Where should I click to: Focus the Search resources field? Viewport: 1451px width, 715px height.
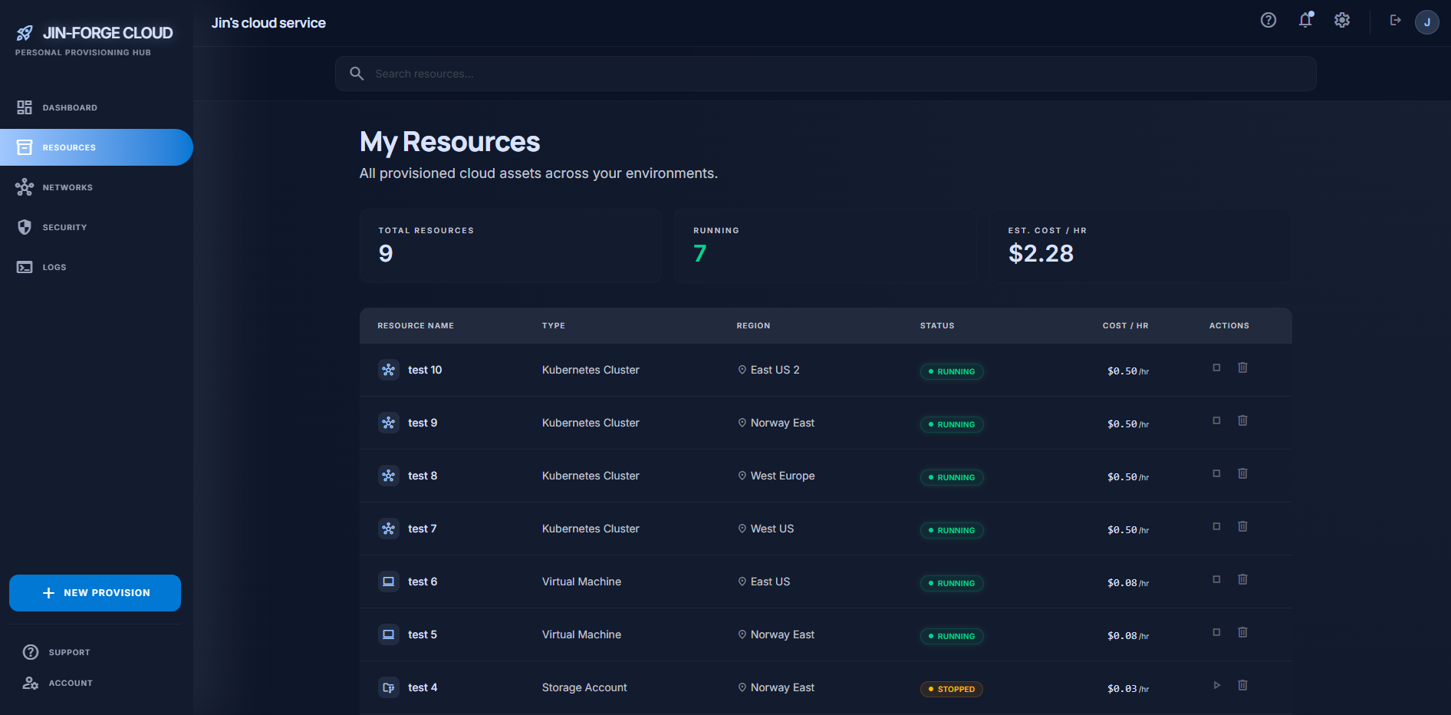click(x=826, y=74)
